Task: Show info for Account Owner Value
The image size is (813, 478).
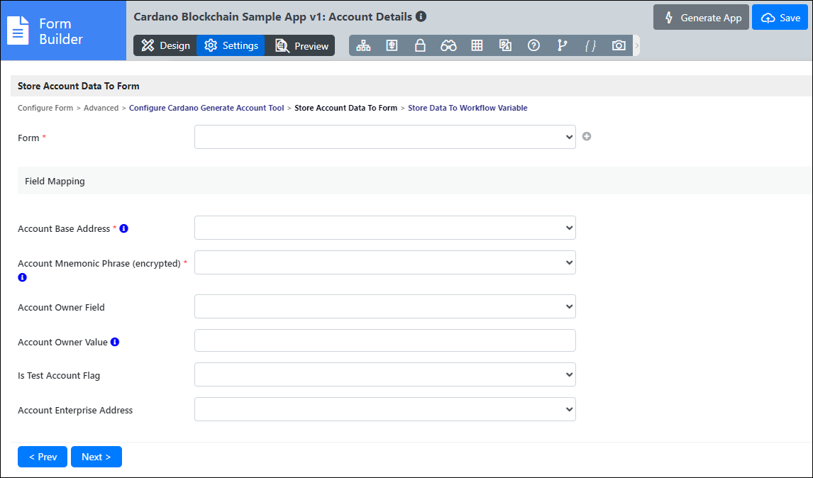Action: click(x=115, y=342)
